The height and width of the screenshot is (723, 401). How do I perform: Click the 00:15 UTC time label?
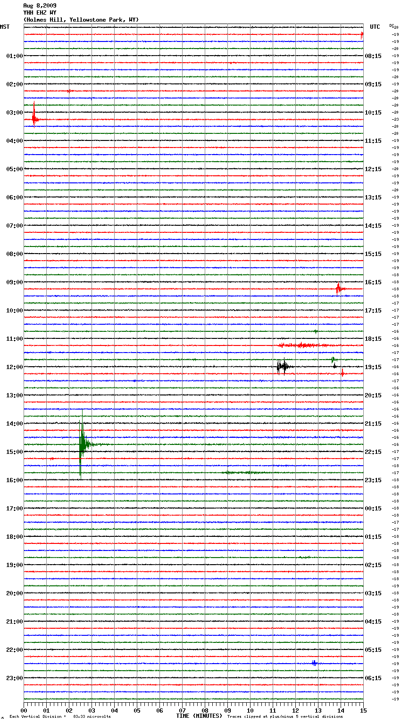coord(373,509)
